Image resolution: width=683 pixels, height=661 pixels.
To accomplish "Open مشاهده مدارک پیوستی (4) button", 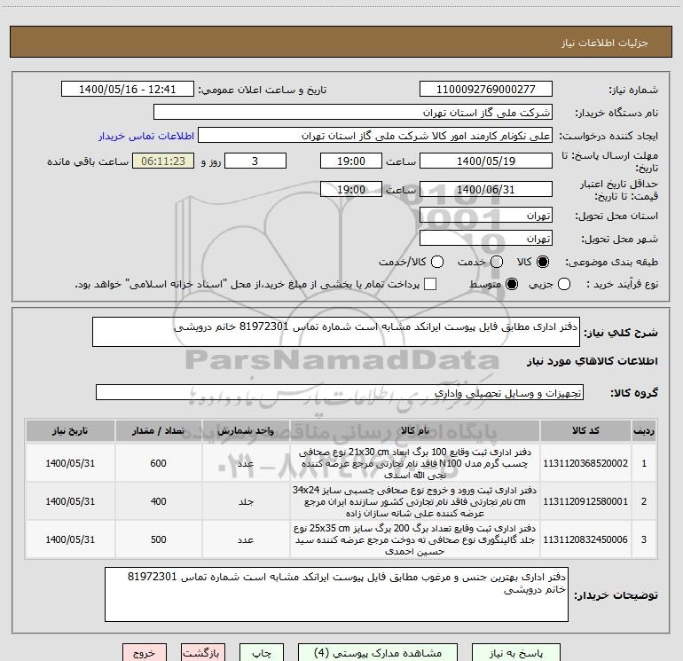I will [x=378, y=653].
